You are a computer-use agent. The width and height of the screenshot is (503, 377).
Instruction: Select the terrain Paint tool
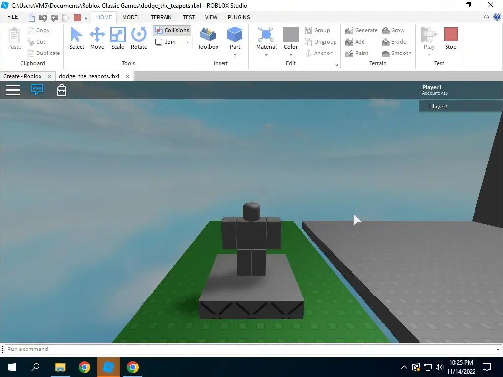pos(357,53)
